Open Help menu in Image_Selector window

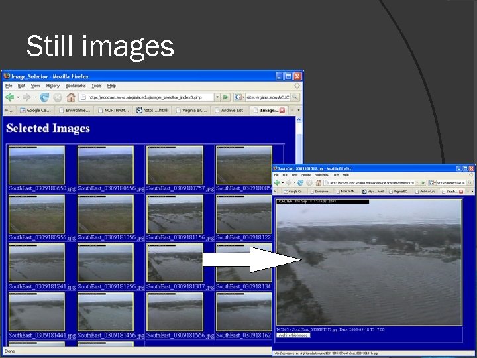111,86
